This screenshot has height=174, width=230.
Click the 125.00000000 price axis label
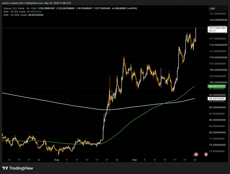[x=218, y=20]
